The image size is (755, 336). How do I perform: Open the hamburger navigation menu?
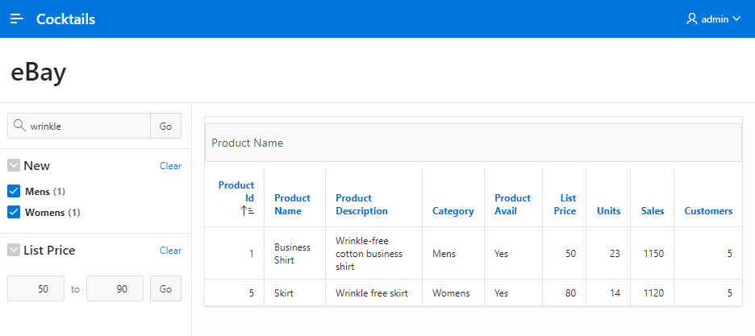(17, 19)
